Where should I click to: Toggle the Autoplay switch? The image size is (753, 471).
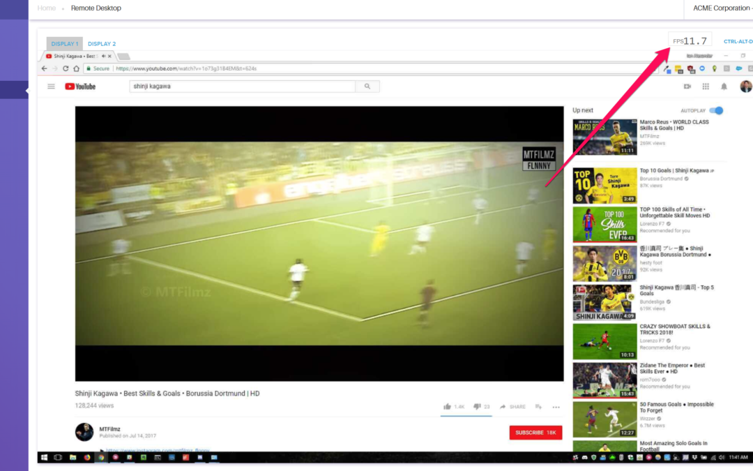pyautogui.click(x=716, y=110)
